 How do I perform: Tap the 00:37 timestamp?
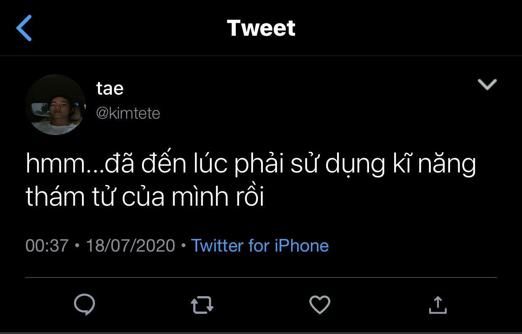pos(47,246)
